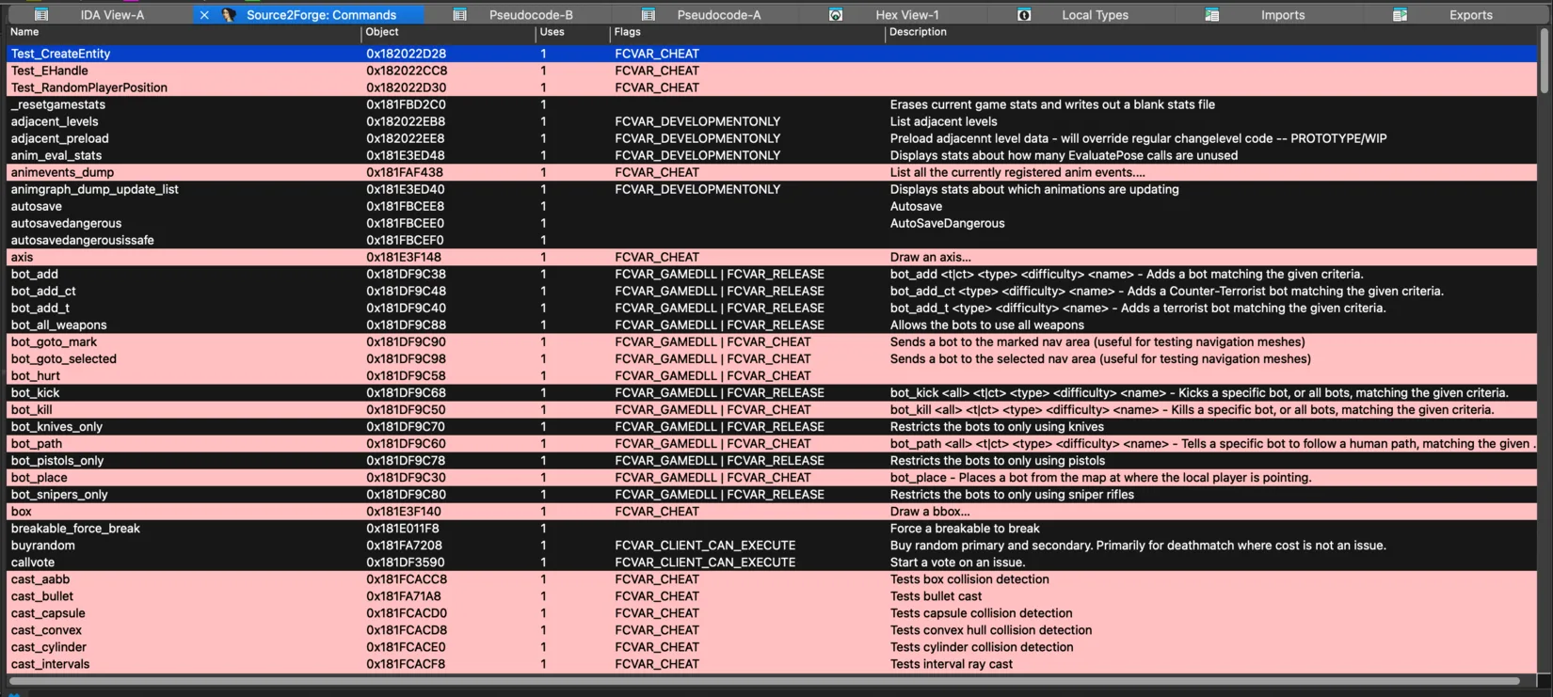Viewport: 1553px width, 697px height.
Task: Select the _resetgamestats command
Action: [772, 104]
